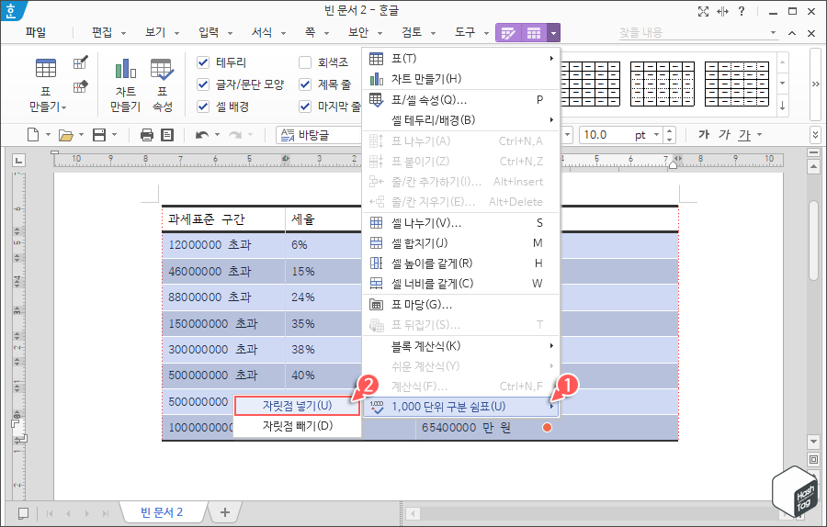
Task: Click the purple table layout tab icon
Action: 534,33
